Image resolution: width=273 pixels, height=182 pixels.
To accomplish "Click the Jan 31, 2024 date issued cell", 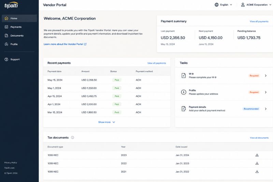I will pyautogui.click(x=182, y=155).
